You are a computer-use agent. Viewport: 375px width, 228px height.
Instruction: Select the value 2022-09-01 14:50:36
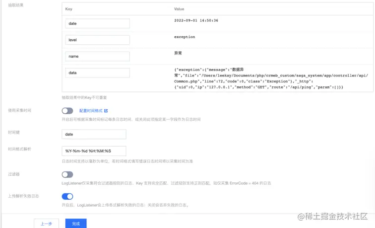tap(196, 20)
